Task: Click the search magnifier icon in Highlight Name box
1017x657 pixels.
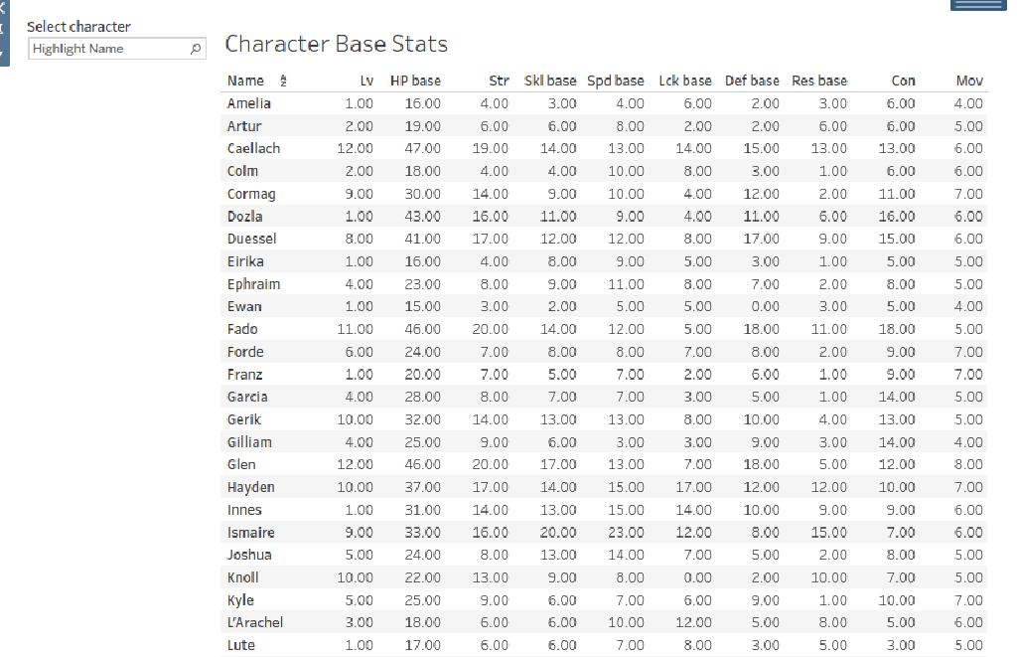Action: click(x=197, y=48)
